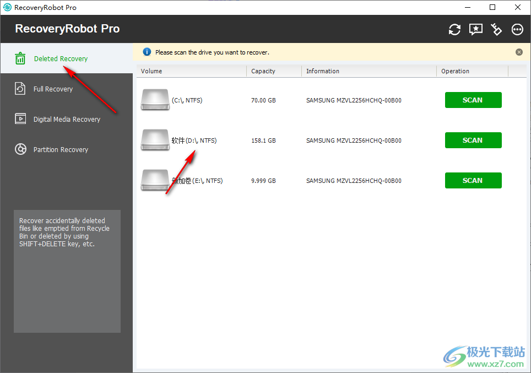
Task: Select the 软件(D:\, NTFS) volume label
Action: tap(194, 140)
